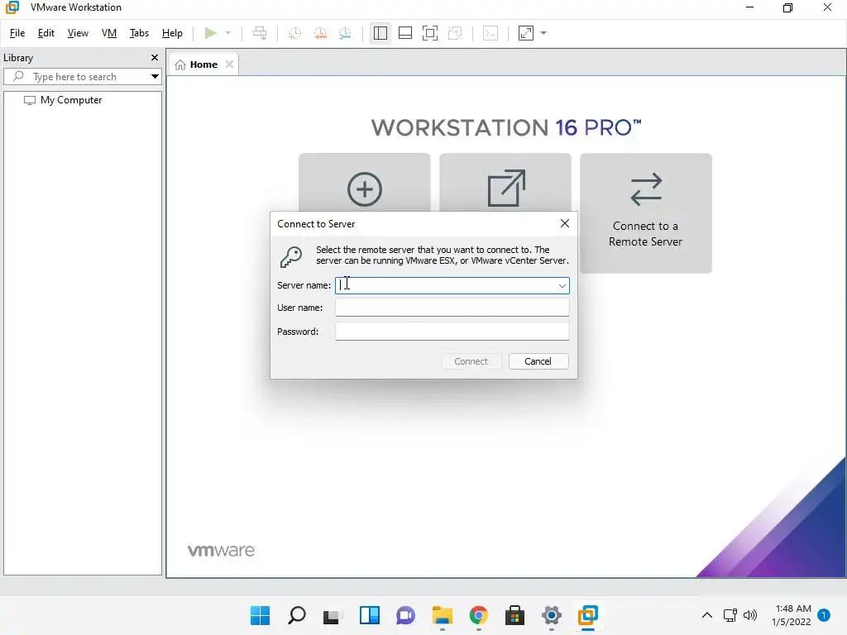Open Settings gear on the taskbar
This screenshot has height=635, width=847.
[552, 615]
